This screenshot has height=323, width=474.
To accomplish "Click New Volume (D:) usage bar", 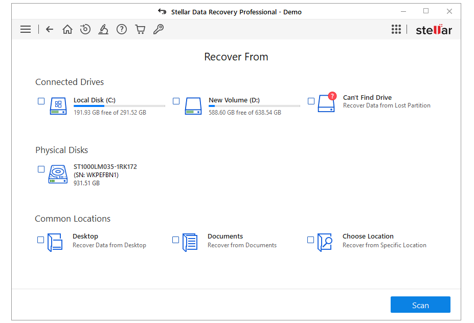I will (x=254, y=106).
